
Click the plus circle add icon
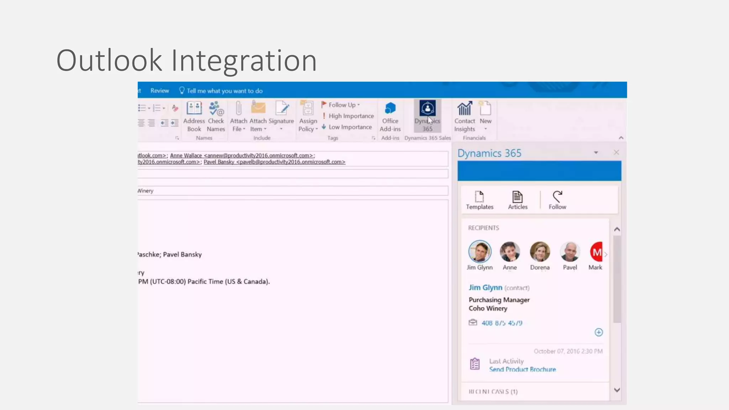(599, 332)
